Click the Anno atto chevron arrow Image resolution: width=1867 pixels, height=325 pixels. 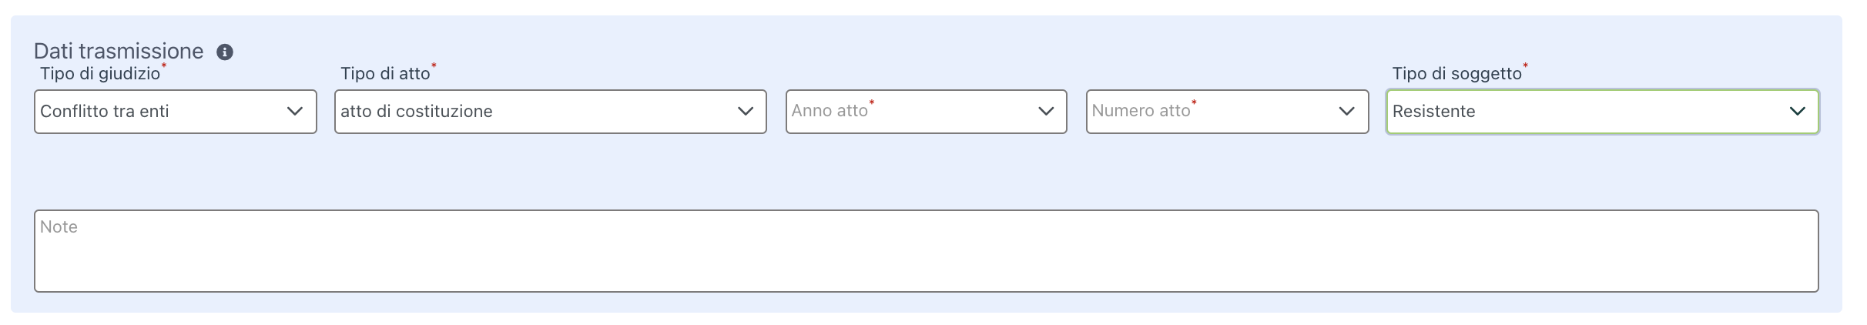[1045, 112]
